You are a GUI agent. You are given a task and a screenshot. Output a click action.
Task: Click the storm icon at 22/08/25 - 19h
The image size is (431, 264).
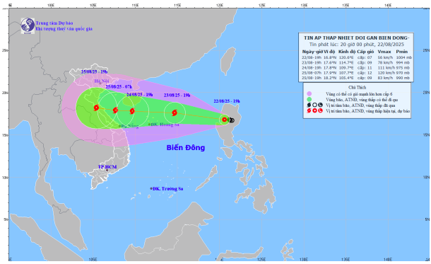pos(225,120)
